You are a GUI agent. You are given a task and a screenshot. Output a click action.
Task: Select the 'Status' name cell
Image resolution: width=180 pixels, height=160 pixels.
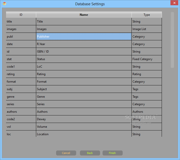(84, 59)
